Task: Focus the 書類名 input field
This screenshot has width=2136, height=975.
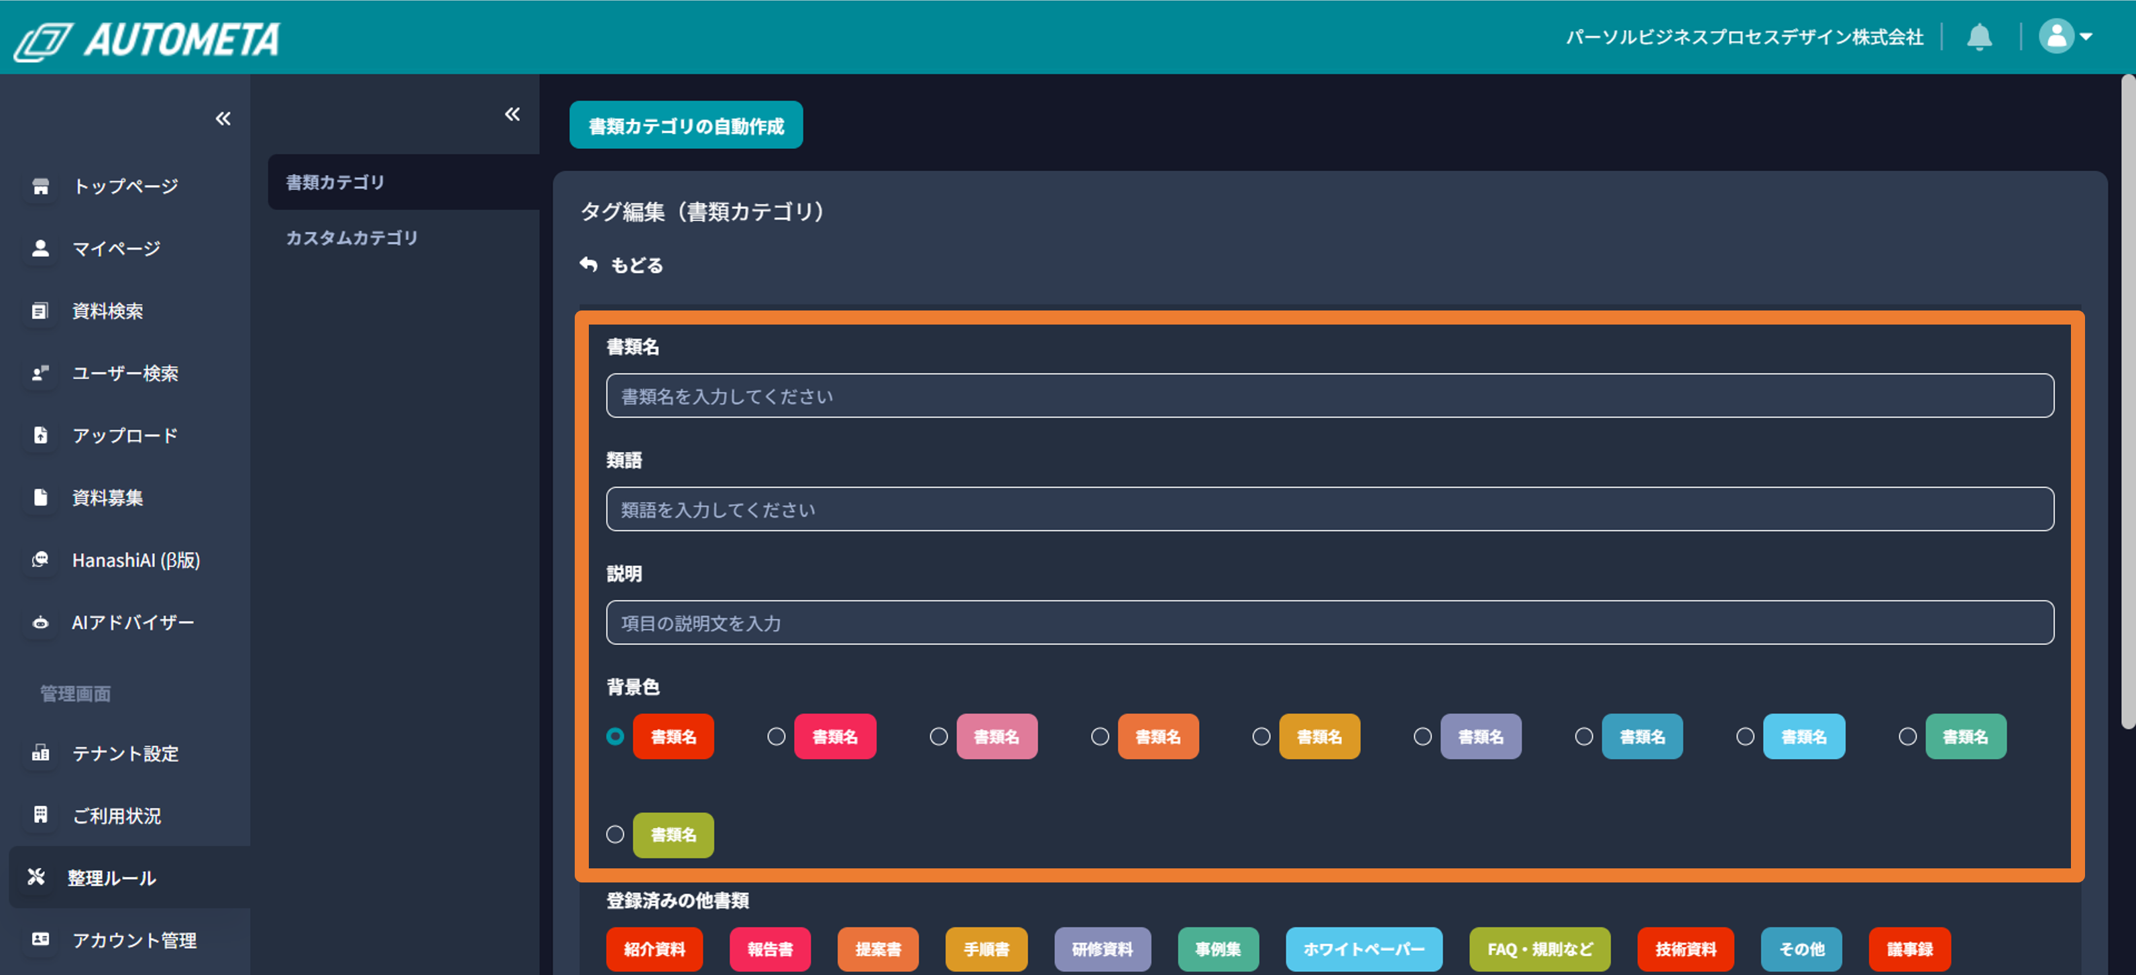Action: coord(1330,396)
